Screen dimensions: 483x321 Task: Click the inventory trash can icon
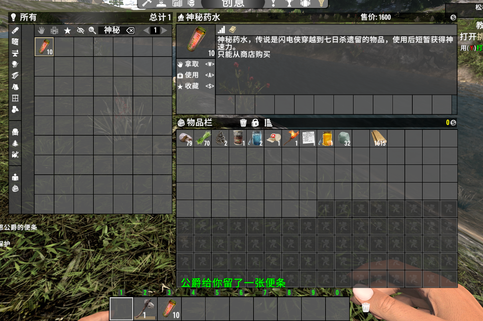pyautogui.click(x=244, y=123)
